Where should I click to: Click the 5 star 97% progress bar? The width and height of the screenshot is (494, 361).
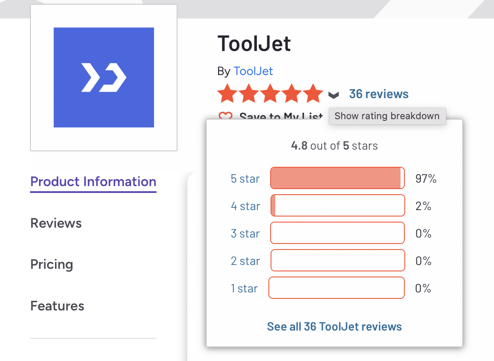(337, 178)
